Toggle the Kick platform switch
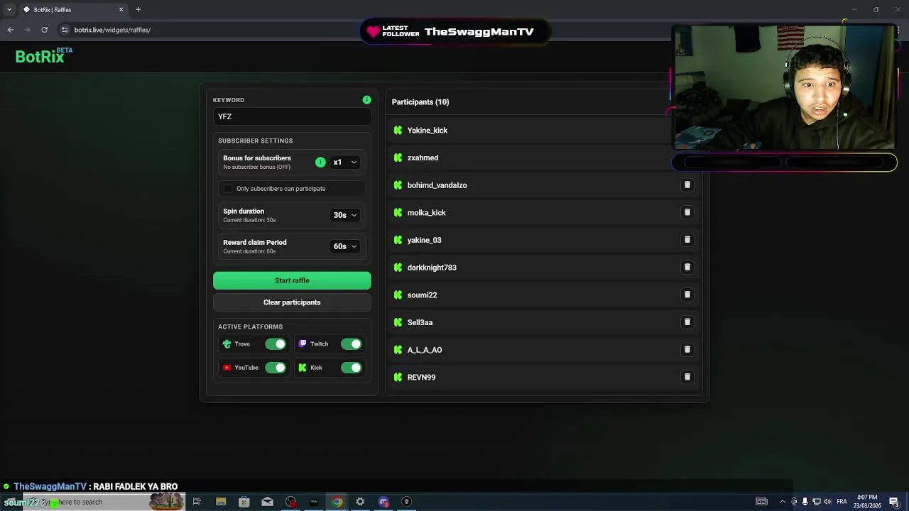Screen dimensions: 909x511 (x=351, y=368)
